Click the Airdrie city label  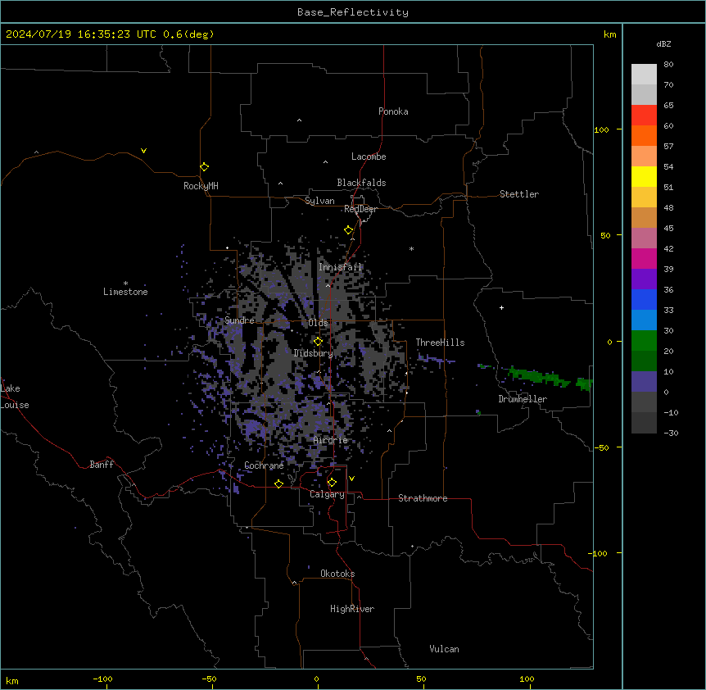tap(331, 440)
